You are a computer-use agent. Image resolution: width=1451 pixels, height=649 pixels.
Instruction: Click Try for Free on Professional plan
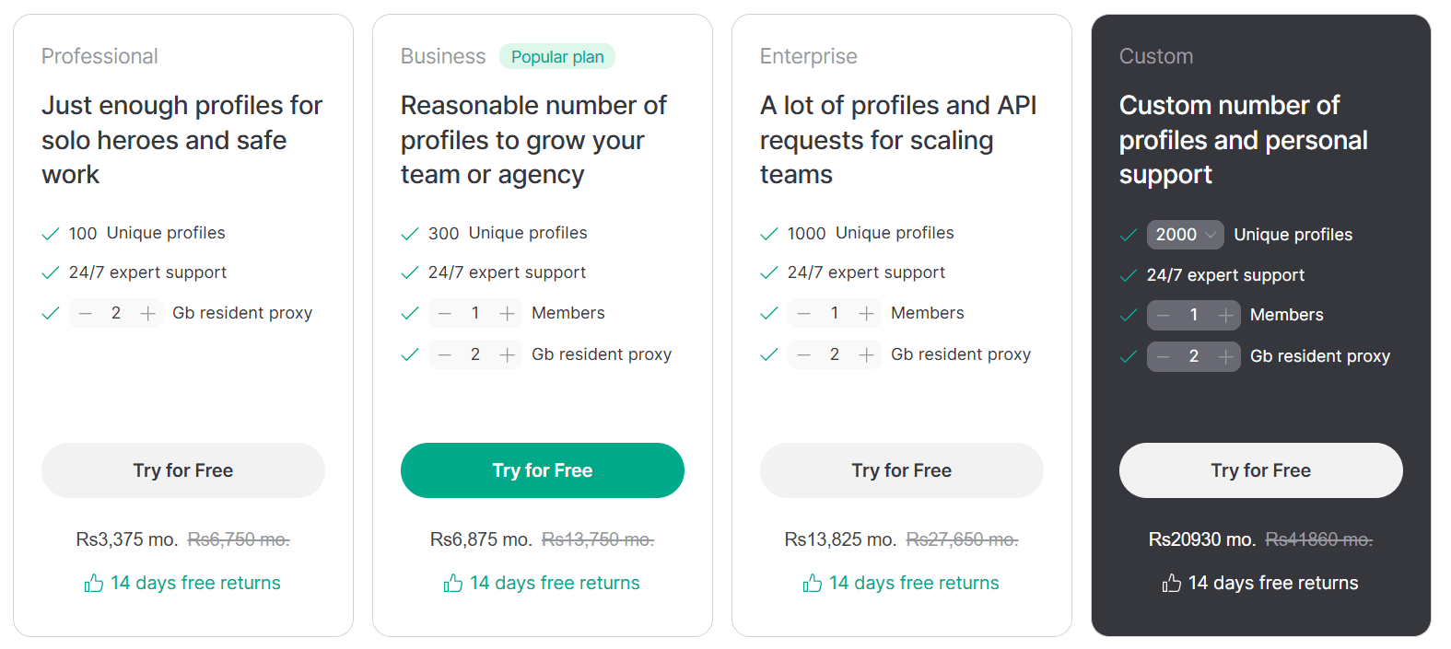(182, 470)
